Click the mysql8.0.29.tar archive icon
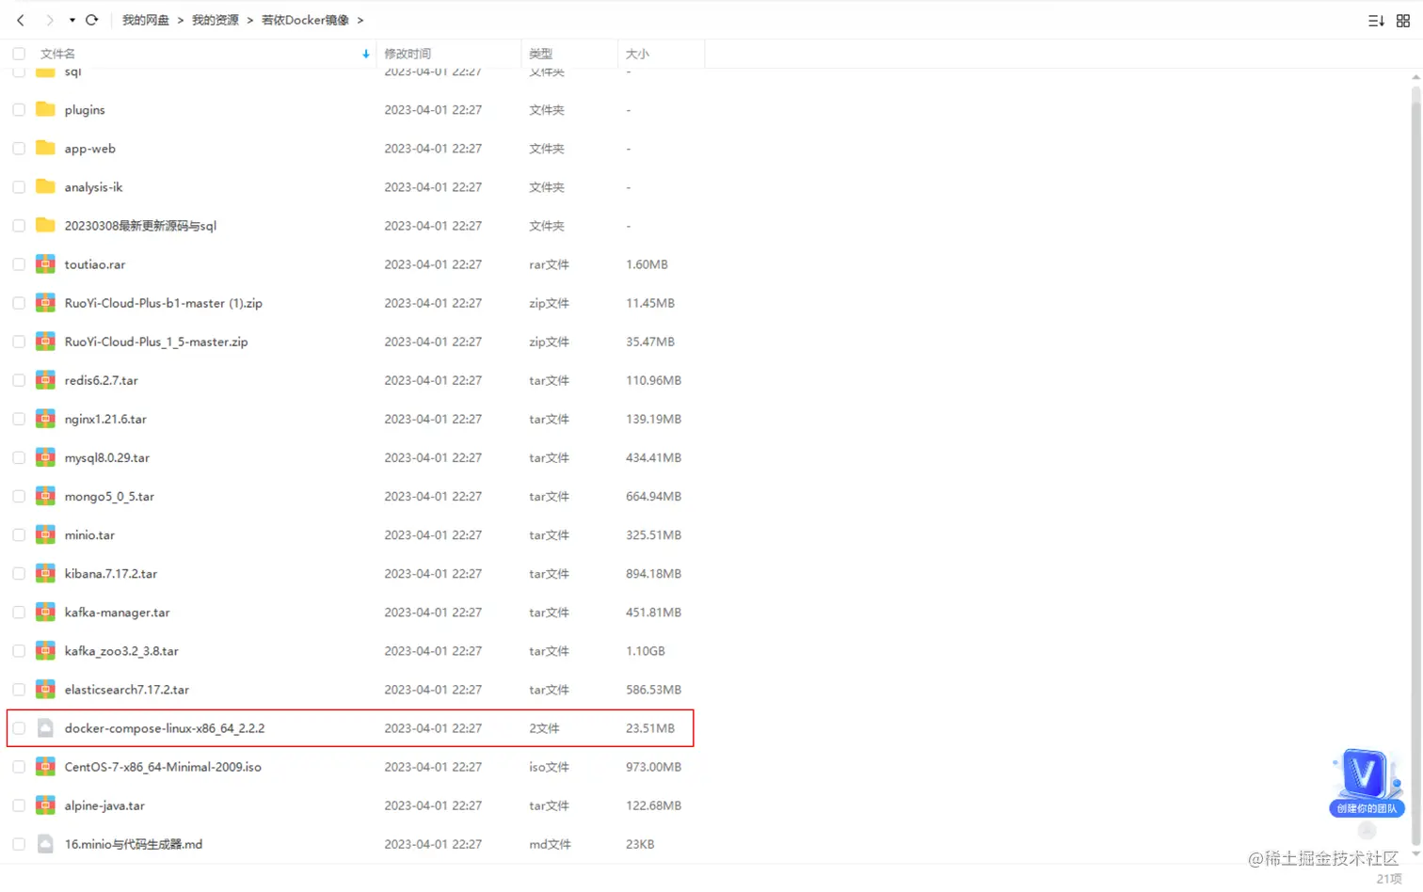This screenshot has width=1423, height=892. (x=45, y=457)
